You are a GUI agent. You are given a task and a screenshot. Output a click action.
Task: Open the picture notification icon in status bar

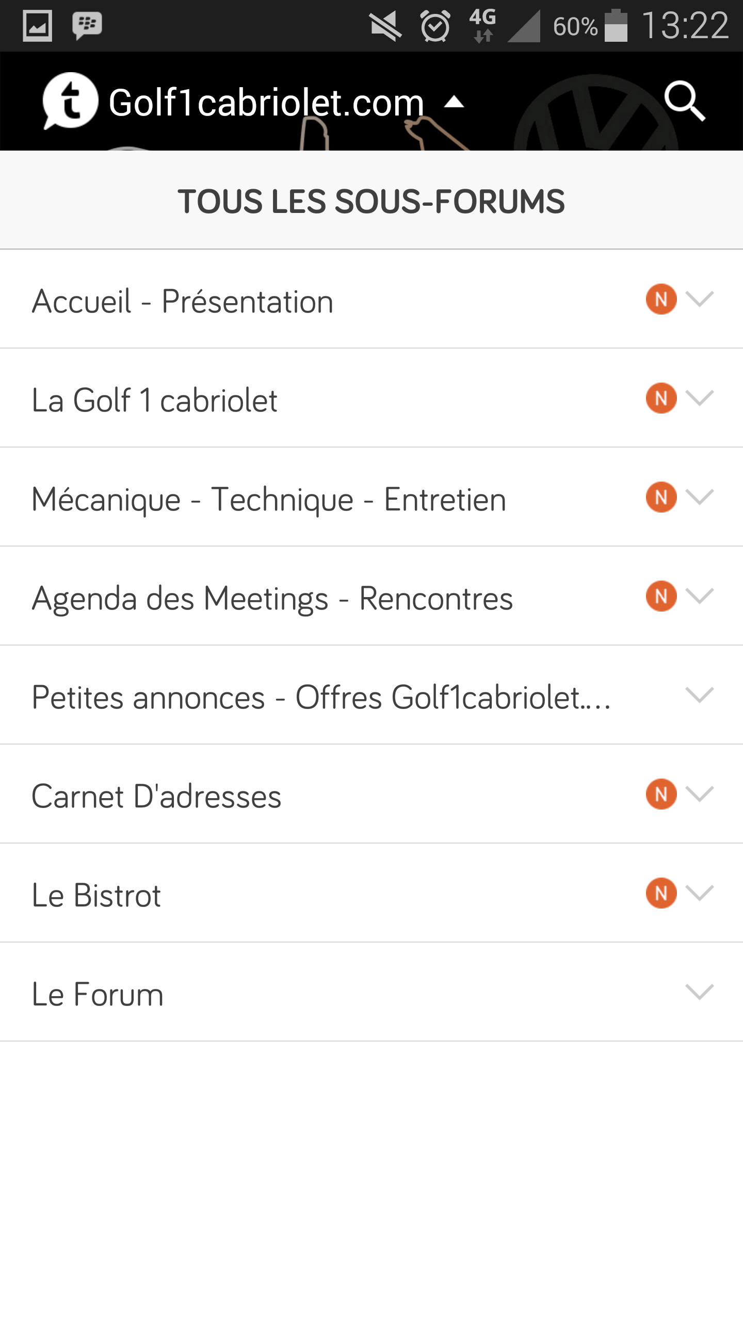pos(38,26)
